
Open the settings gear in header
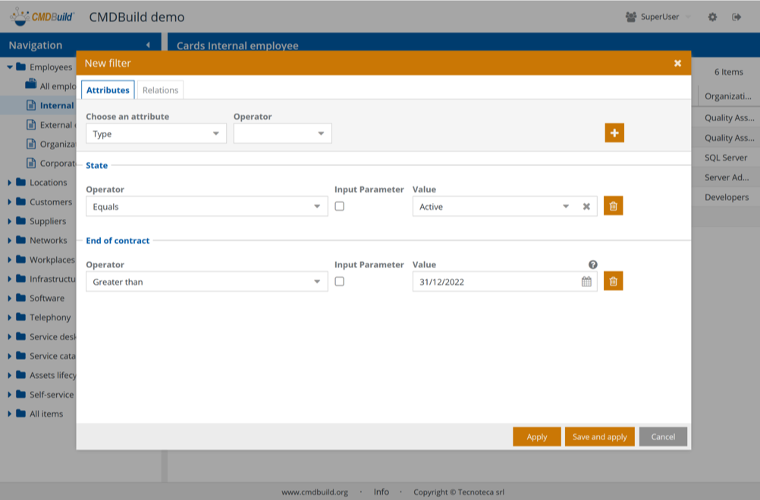click(712, 17)
